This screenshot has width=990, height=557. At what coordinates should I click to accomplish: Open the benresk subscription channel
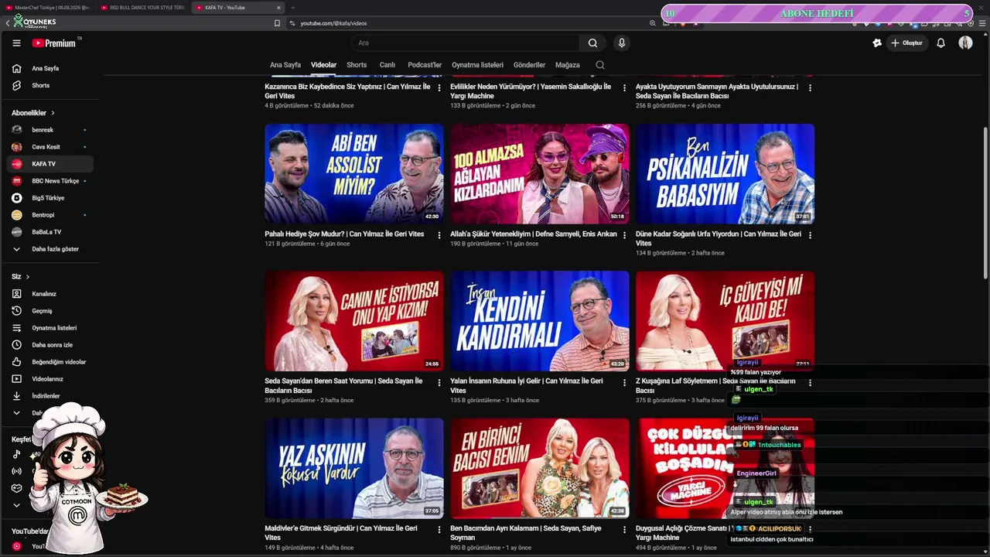tap(50, 130)
